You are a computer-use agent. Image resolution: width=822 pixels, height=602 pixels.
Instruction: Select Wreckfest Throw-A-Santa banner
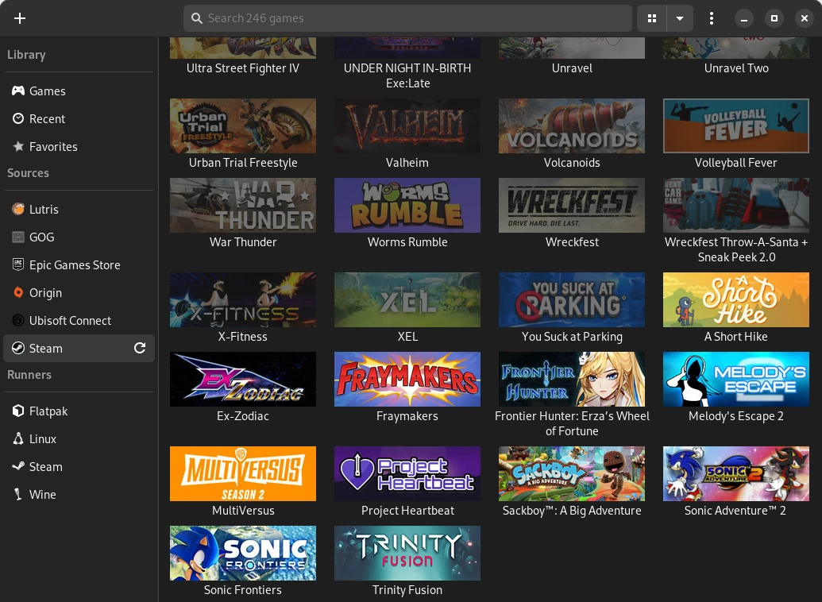(736, 205)
